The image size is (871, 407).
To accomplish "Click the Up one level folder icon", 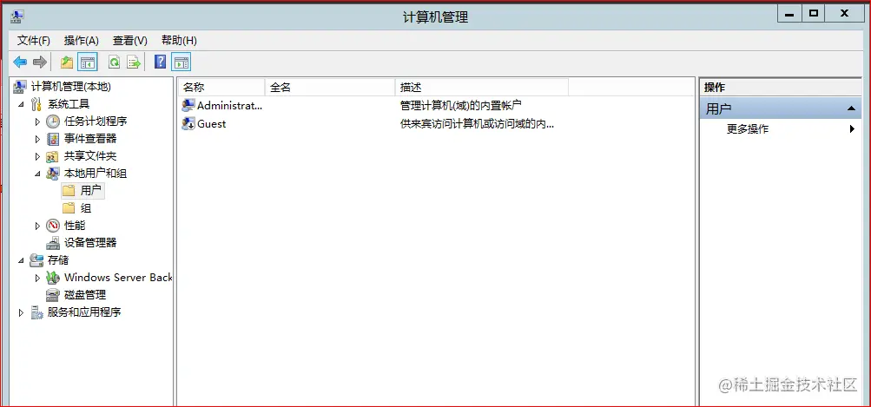I will (67, 62).
